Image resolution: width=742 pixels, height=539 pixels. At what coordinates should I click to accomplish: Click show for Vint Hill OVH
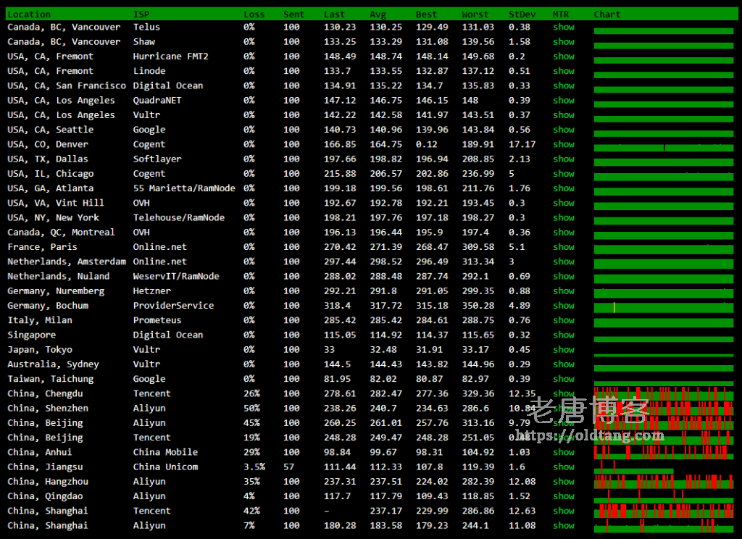(x=564, y=203)
